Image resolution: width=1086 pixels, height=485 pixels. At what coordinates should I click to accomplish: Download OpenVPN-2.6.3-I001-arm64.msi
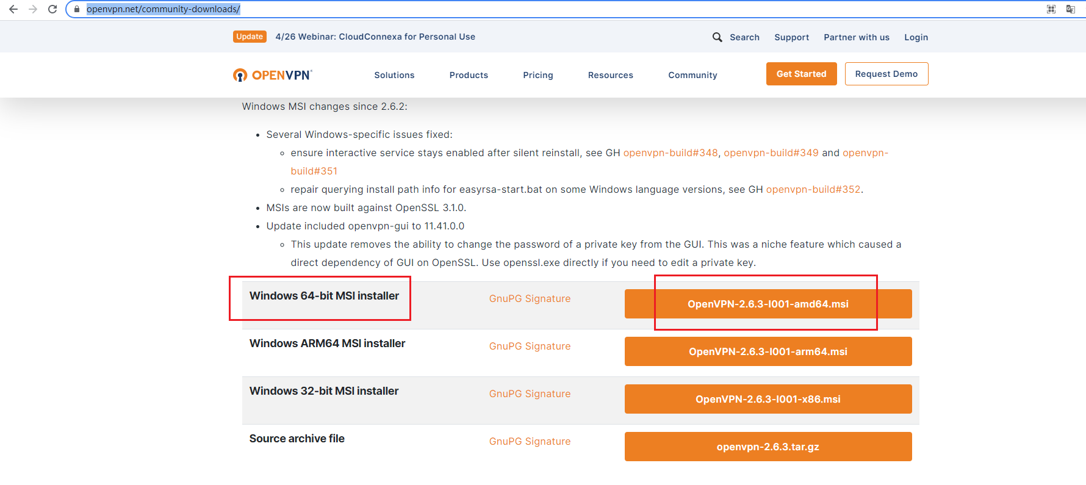point(768,351)
